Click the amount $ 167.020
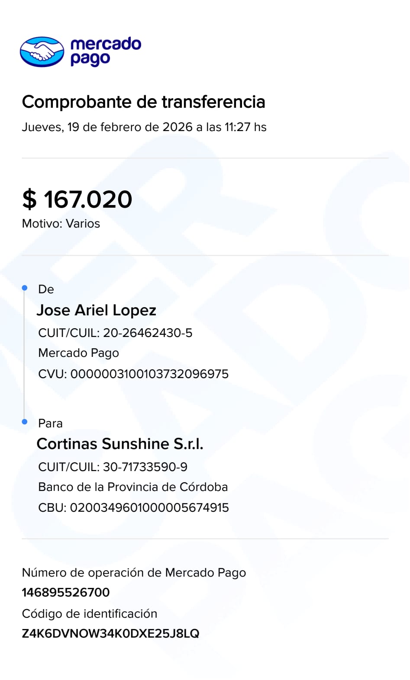The height and width of the screenshot is (680, 410). tap(77, 199)
